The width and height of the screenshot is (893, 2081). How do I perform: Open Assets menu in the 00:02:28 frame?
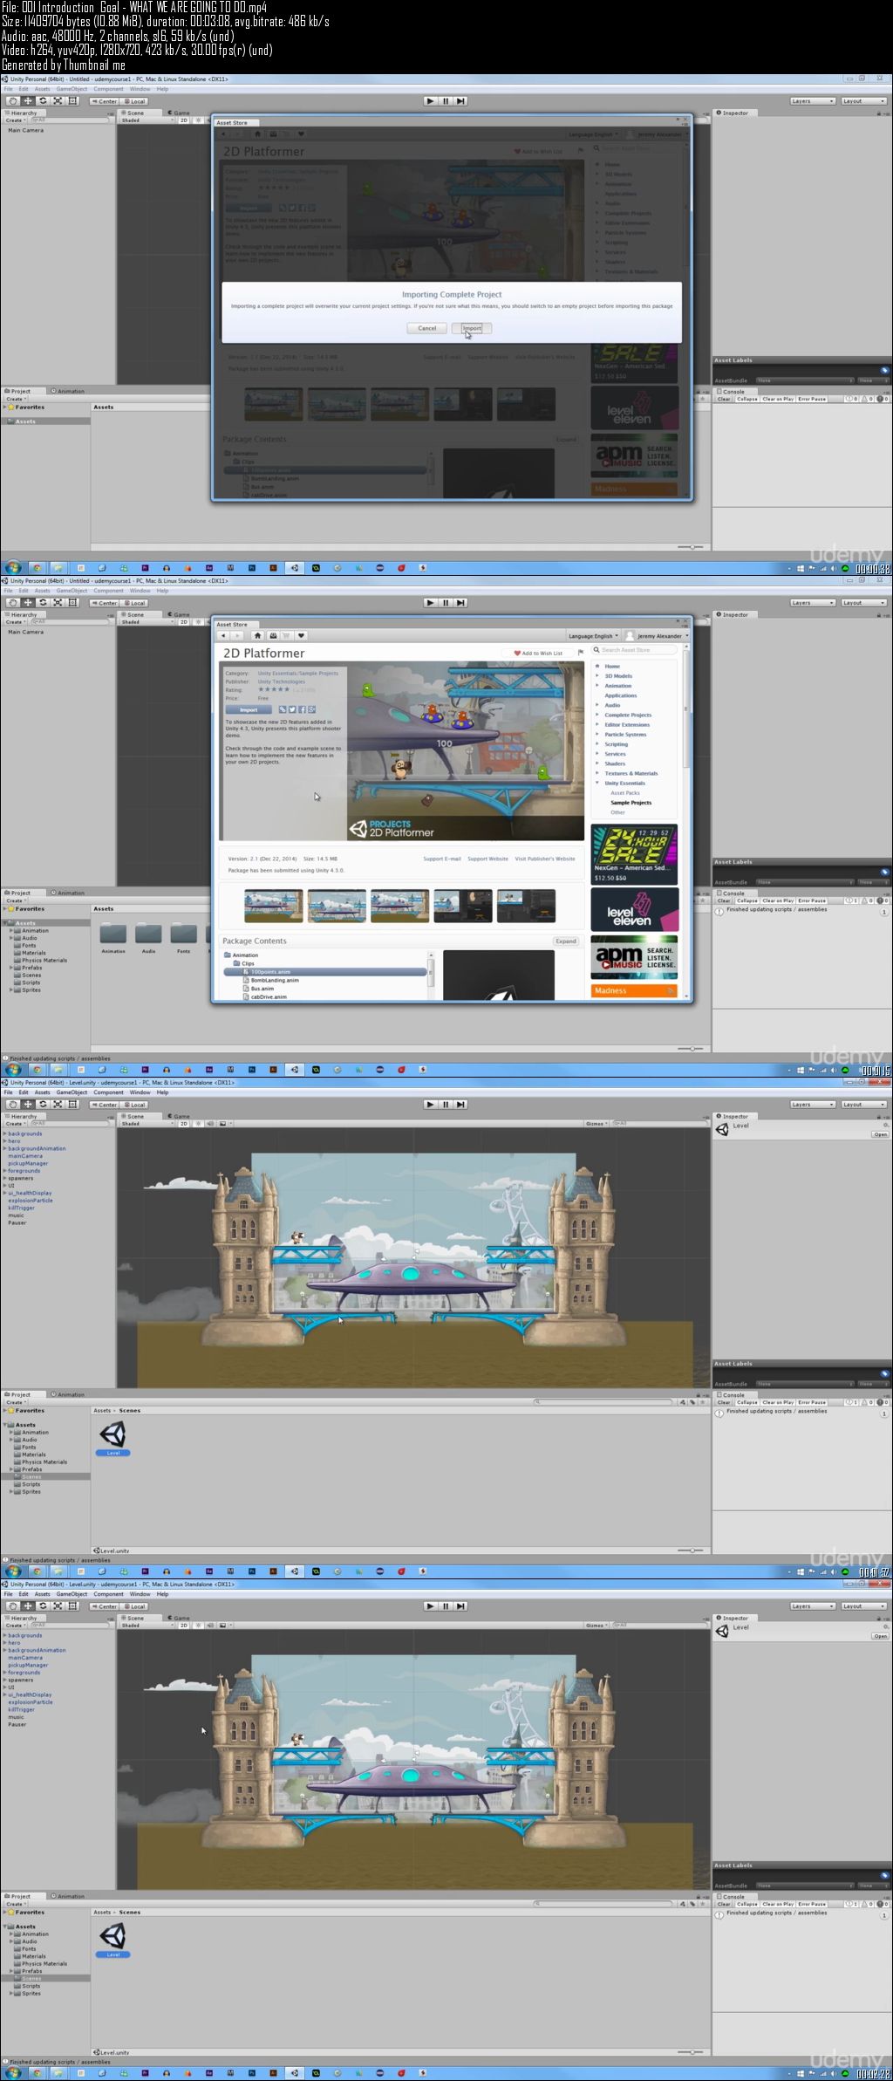43,1594
